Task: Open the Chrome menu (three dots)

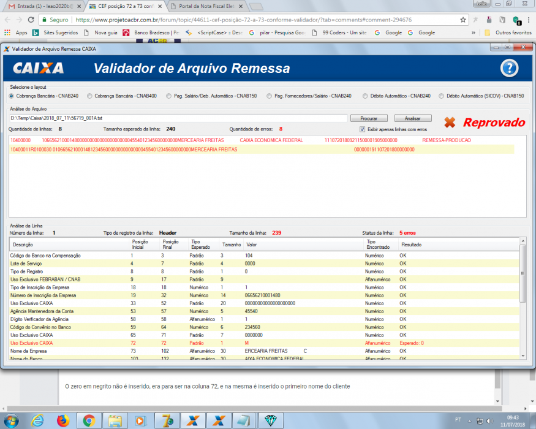Action: (x=529, y=20)
